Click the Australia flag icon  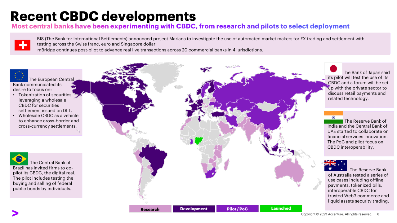click(x=336, y=166)
